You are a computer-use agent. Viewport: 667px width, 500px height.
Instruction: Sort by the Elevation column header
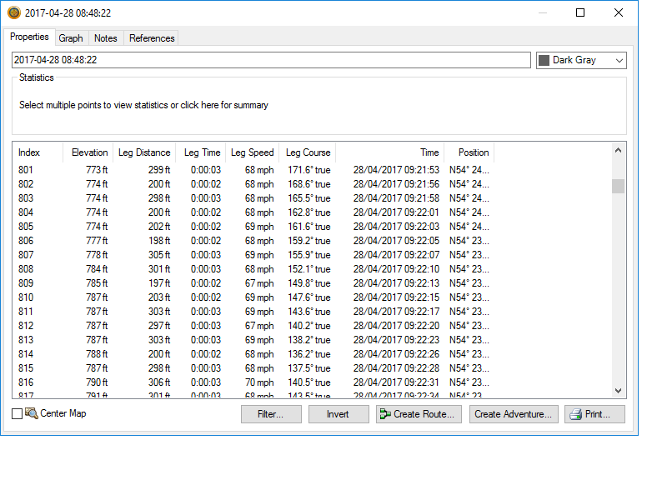coord(88,152)
